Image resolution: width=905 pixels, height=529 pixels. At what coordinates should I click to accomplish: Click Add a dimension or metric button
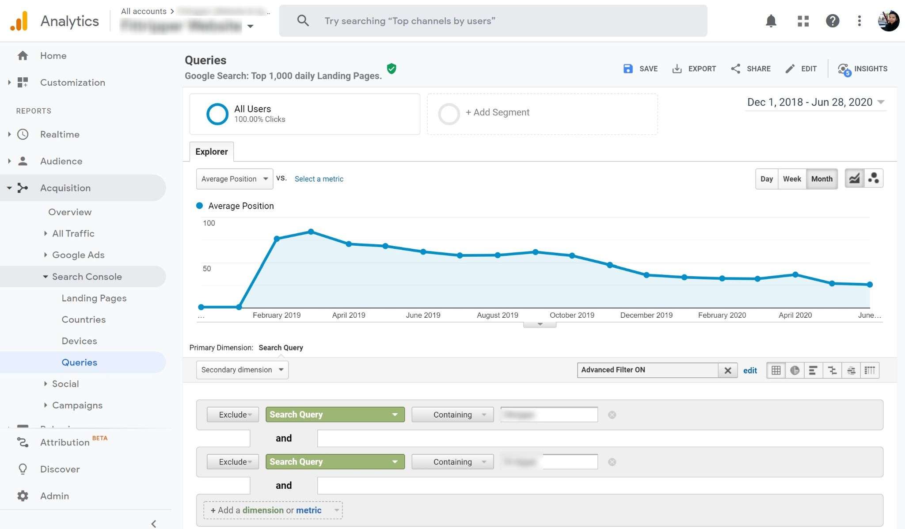pyautogui.click(x=273, y=509)
